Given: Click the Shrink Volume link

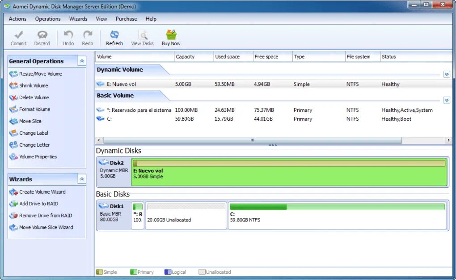Looking at the screenshot, I should click(x=34, y=85).
